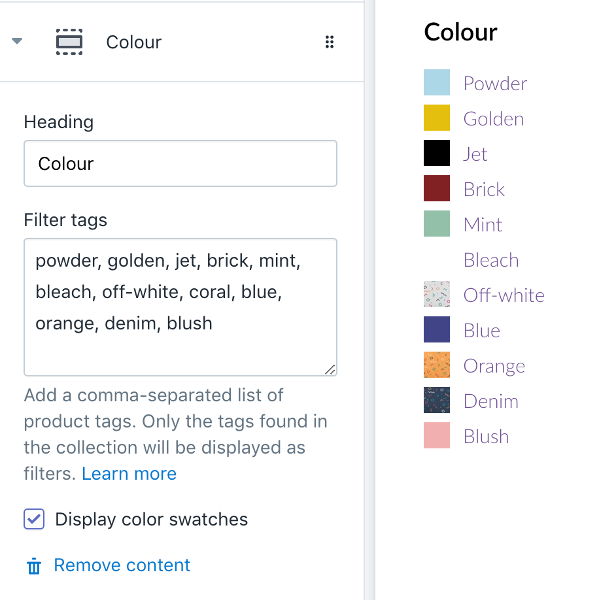Screen dimensions: 616x600
Task: Pick the Mint green swatch
Action: coord(437,224)
